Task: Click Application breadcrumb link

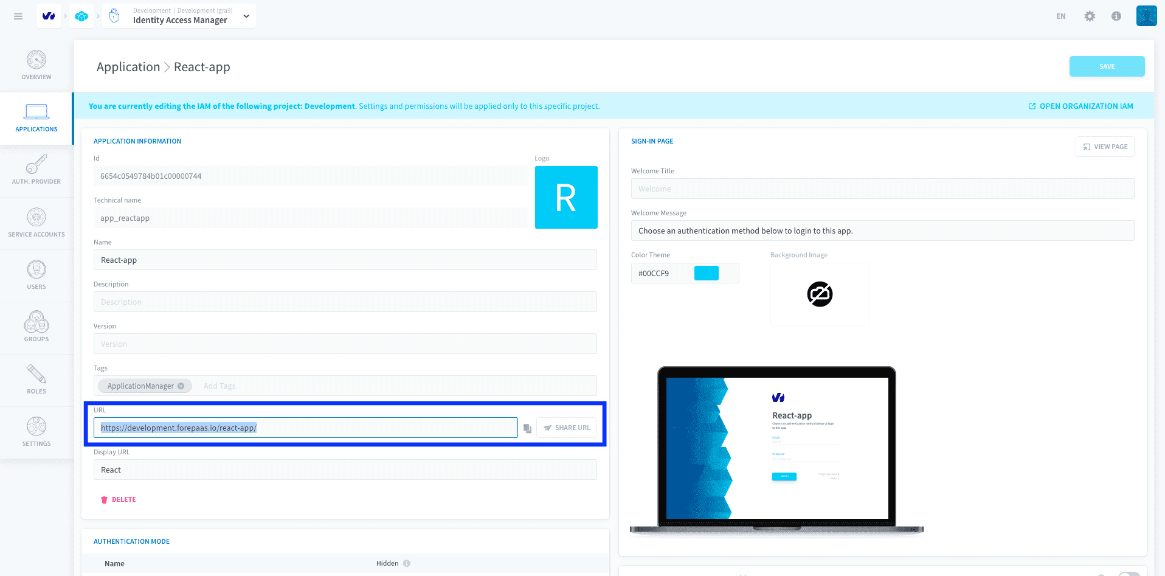Action: (128, 67)
